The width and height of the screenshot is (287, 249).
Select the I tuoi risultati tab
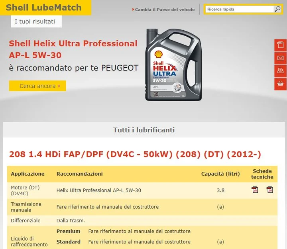(36, 22)
